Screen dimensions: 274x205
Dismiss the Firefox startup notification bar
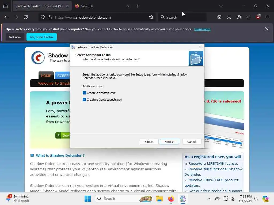(x=267, y=29)
